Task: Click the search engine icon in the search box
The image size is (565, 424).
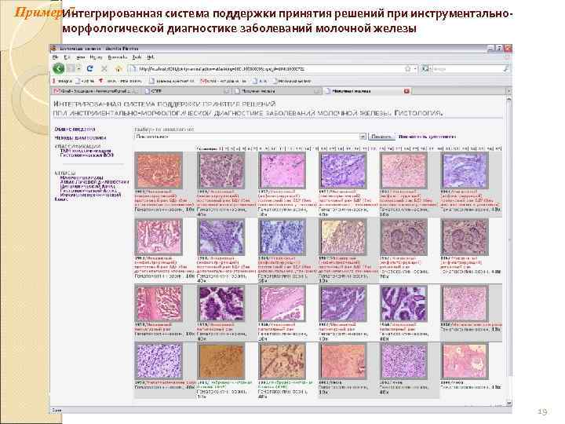Action: coord(425,68)
